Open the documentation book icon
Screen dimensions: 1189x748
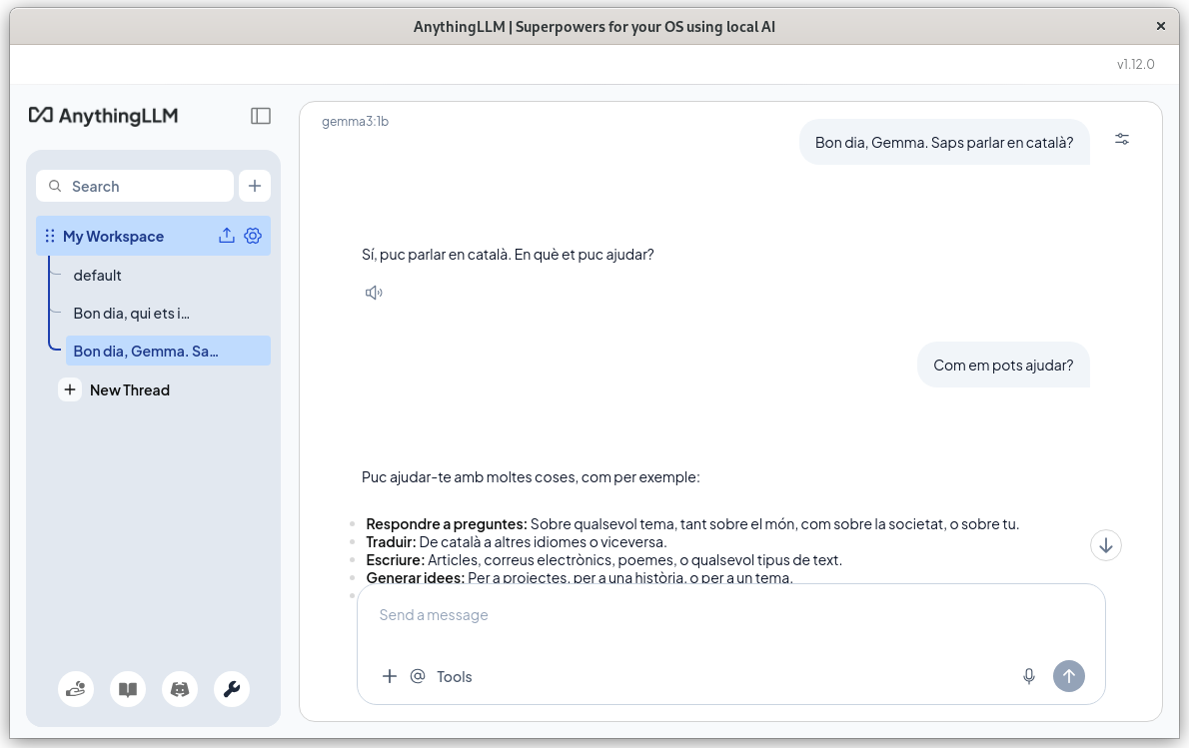(x=128, y=689)
